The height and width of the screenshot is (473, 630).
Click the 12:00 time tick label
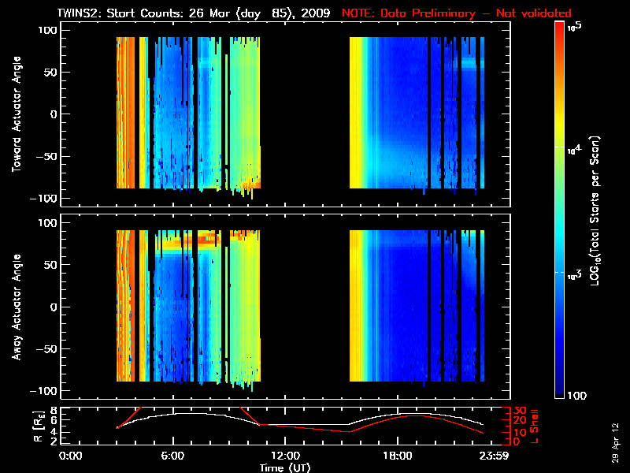point(285,455)
